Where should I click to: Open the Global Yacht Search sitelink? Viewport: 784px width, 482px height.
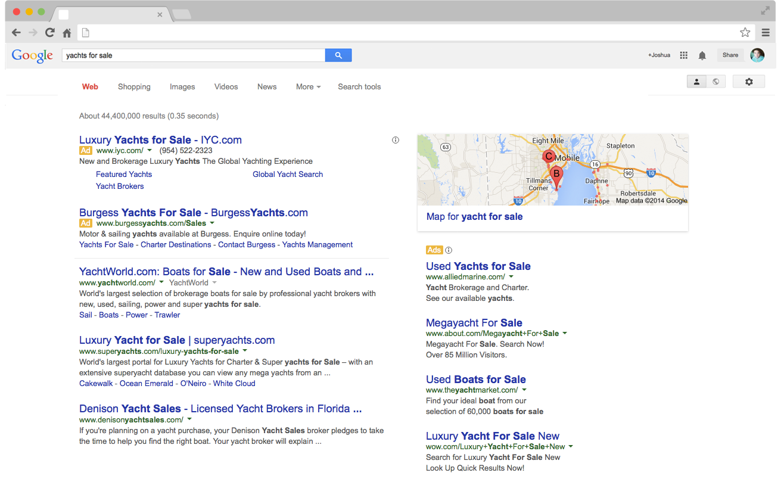(288, 175)
